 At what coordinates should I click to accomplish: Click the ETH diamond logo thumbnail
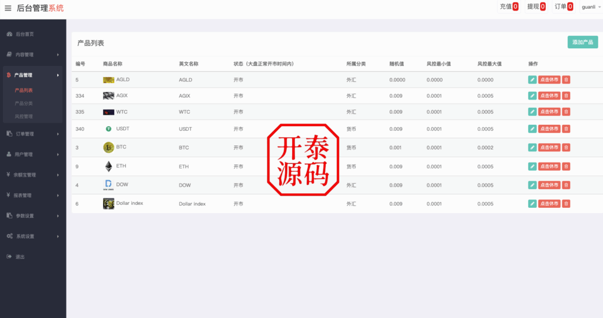(x=108, y=166)
